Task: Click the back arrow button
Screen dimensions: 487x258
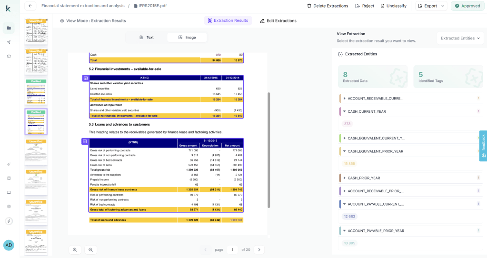Action: point(30,6)
